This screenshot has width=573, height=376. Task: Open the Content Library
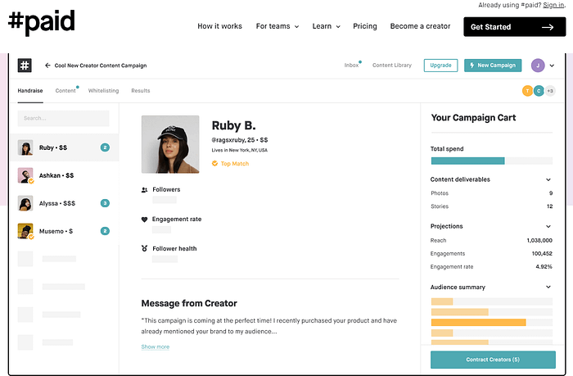tap(392, 66)
